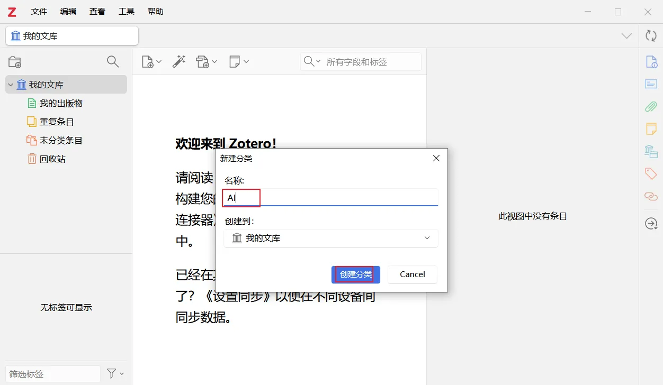Open the notes pane icon in sidebar
663x385 pixels.
coord(651,129)
